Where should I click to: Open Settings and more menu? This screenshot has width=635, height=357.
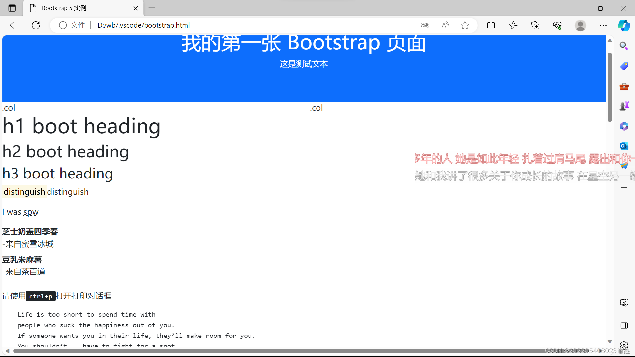tap(603, 25)
